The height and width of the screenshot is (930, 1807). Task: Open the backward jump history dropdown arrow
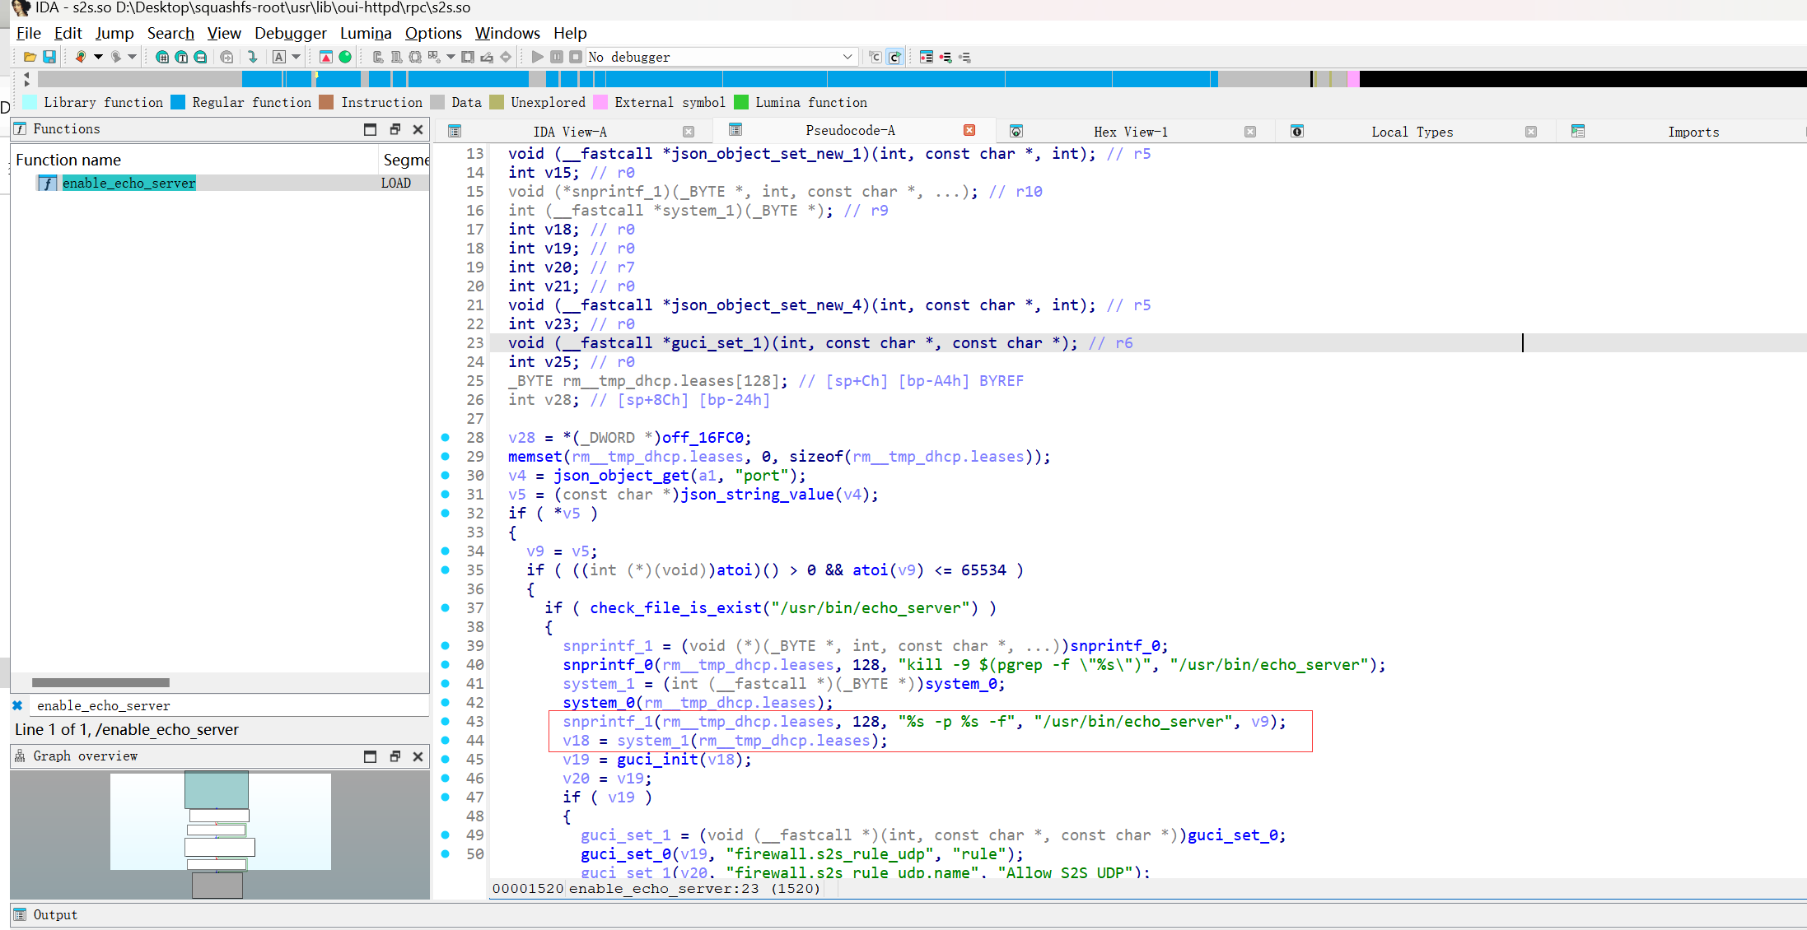[98, 57]
